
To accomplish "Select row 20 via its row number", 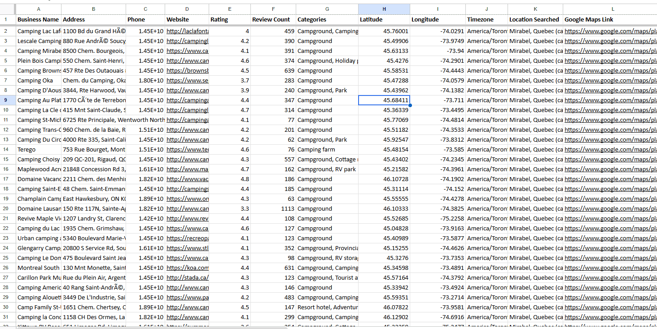I will (6, 208).
